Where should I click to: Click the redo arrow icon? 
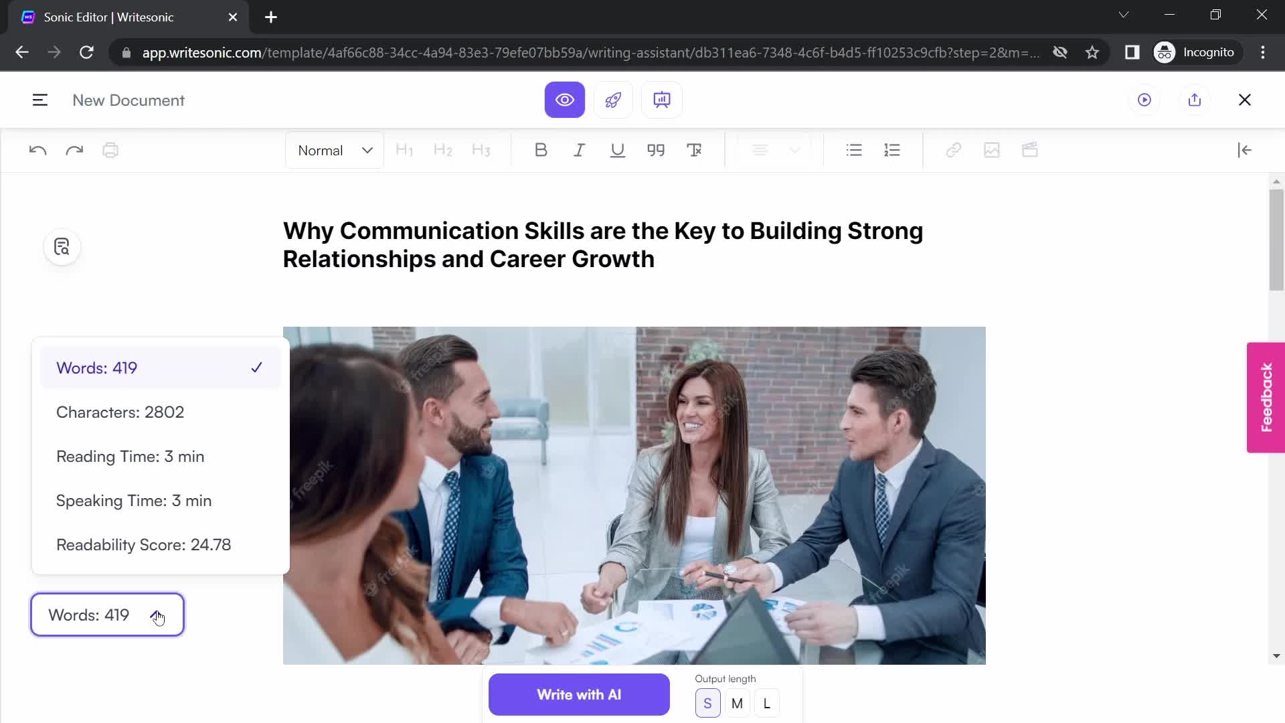click(74, 151)
